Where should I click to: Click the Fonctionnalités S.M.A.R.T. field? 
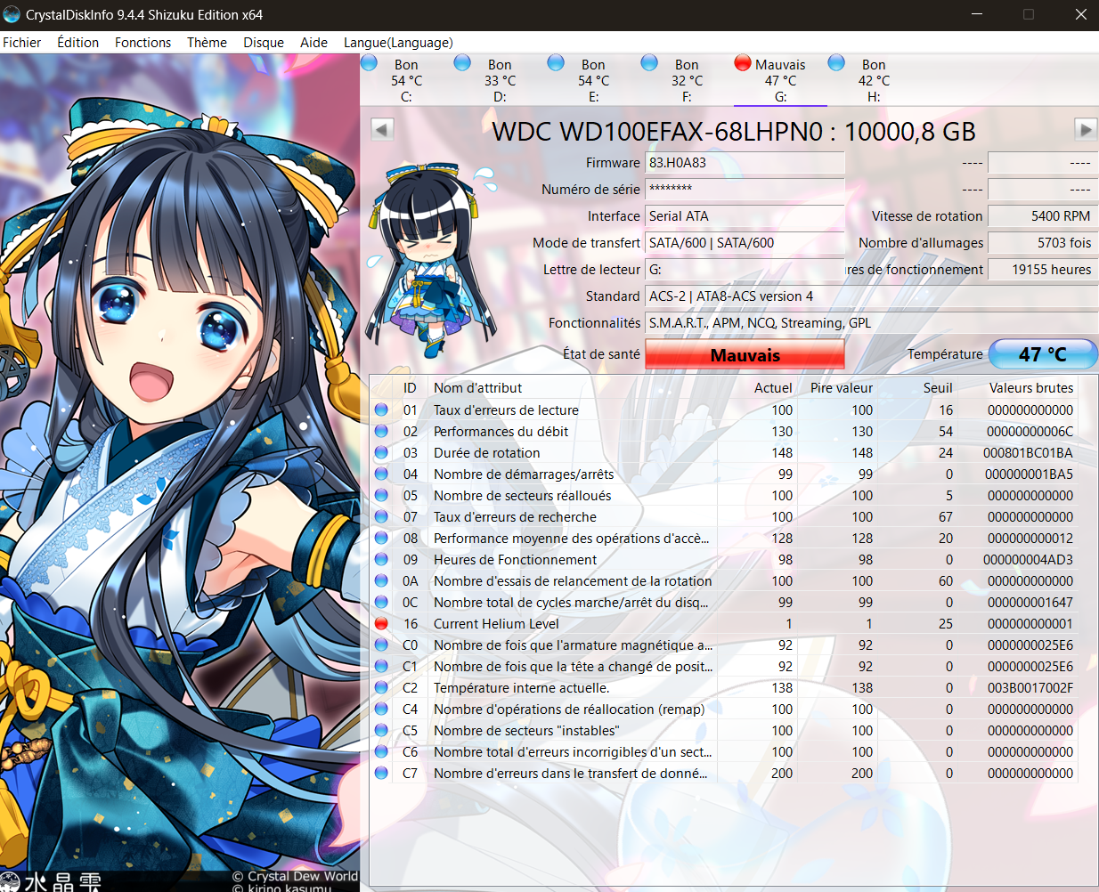(x=871, y=323)
